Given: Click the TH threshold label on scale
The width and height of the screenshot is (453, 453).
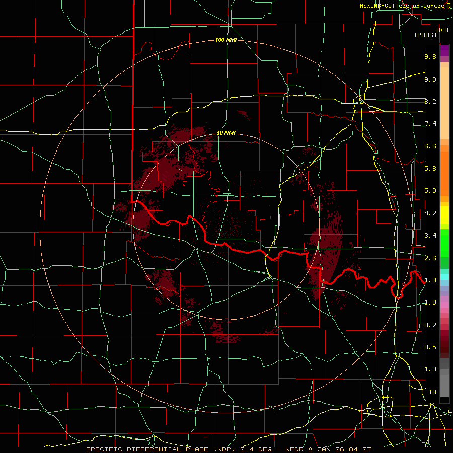Looking at the screenshot, I should click(432, 392).
